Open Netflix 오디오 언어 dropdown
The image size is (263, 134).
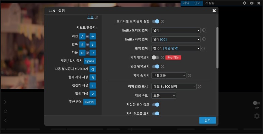coord(176,30)
